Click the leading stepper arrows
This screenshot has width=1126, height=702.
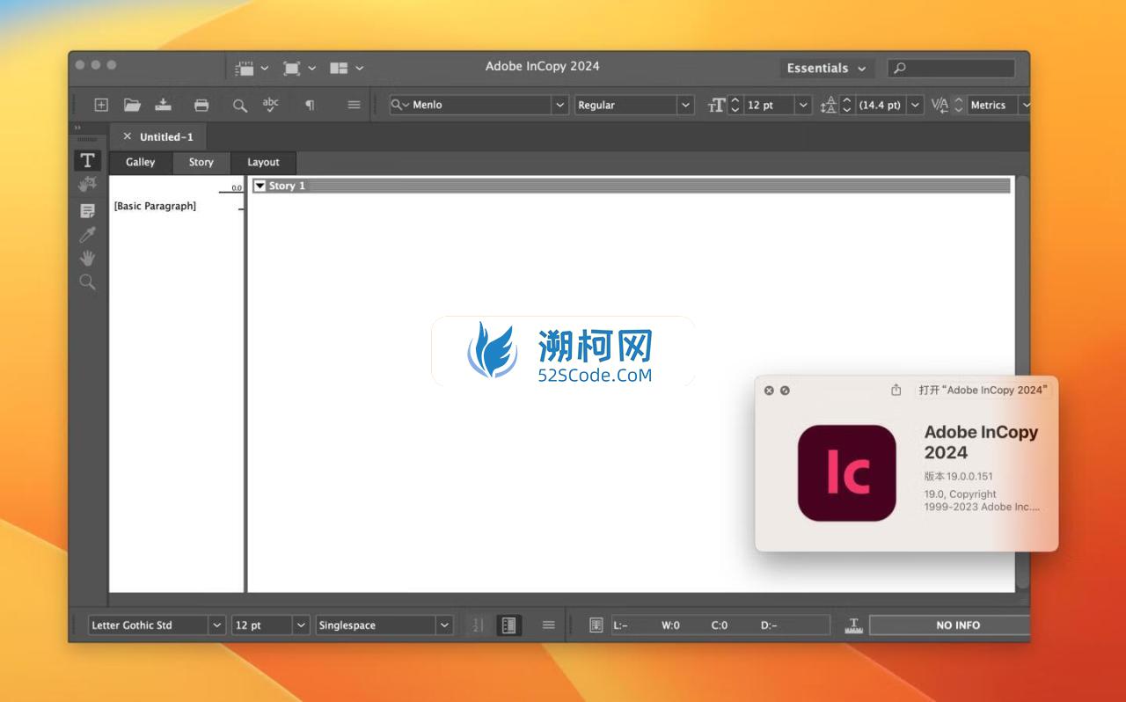click(x=846, y=105)
